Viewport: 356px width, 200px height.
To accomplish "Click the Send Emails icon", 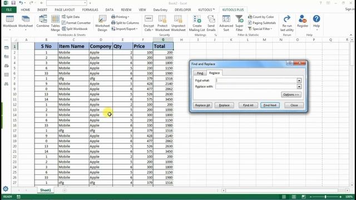I will pos(211,23).
